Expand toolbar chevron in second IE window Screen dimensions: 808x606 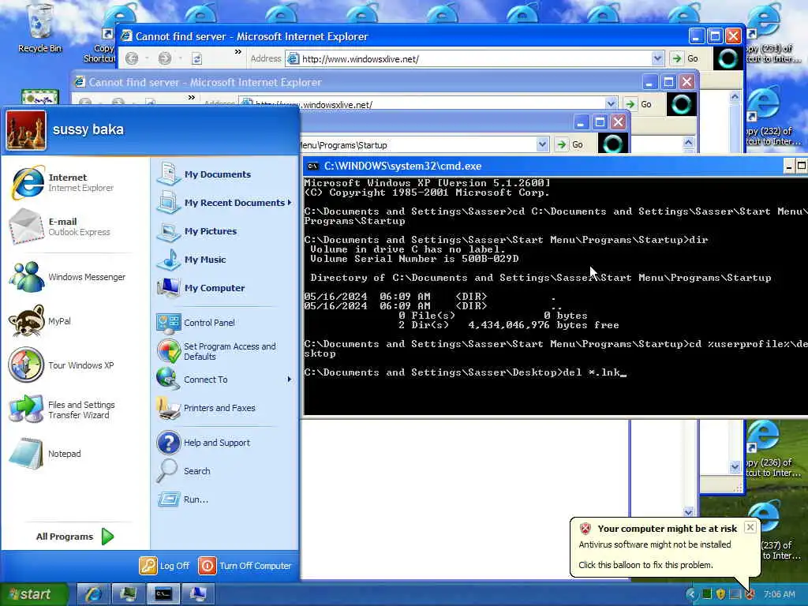(192, 97)
